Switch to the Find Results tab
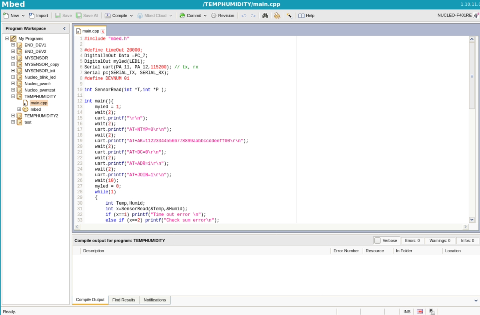The height and width of the screenshot is (315, 480). pos(124,300)
